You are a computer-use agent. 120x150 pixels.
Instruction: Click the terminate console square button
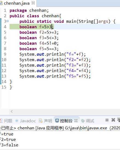(107, 120)
